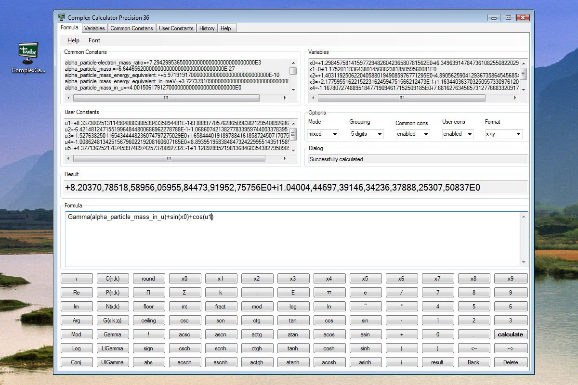Open the Mode dropdown set to mixed
Screen dimensions: 578x385
point(323,134)
